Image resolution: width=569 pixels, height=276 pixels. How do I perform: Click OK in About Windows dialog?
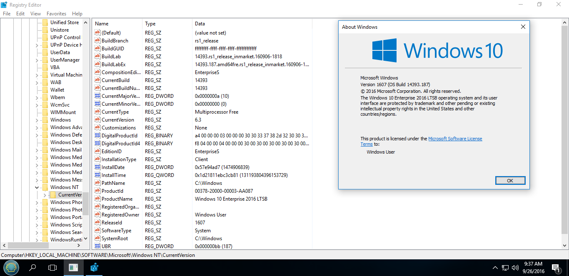[x=510, y=181]
